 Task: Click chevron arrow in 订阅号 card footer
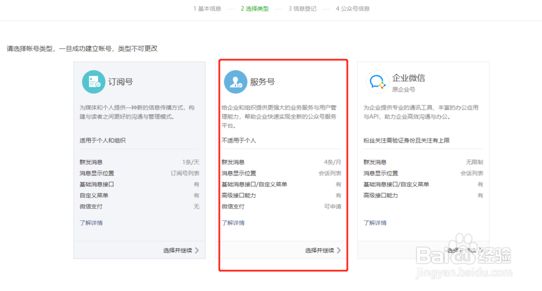click(x=197, y=250)
